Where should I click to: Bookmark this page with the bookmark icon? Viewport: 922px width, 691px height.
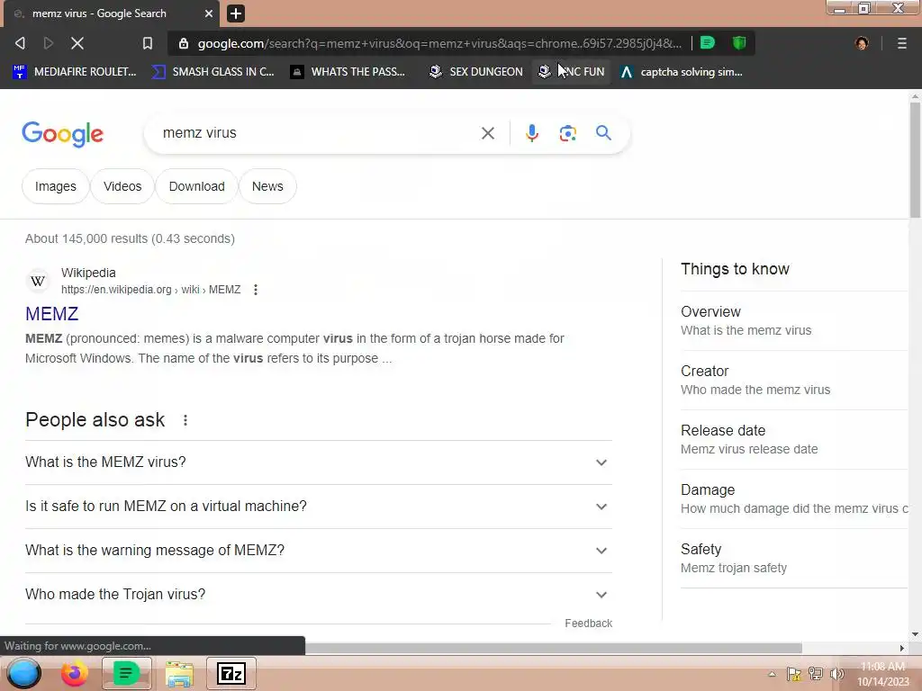coord(148,43)
